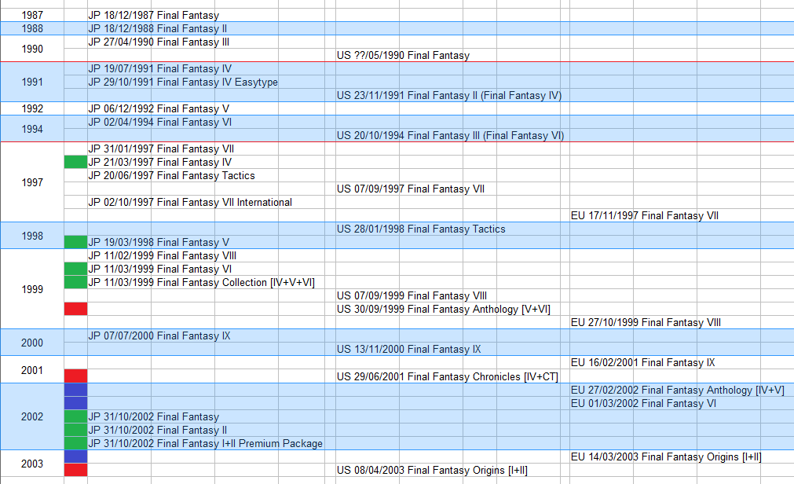The height and width of the screenshot is (484, 794).
Task: Click cell EU 14/03/2003 Final Fantasy Origins
Action: coord(666,456)
